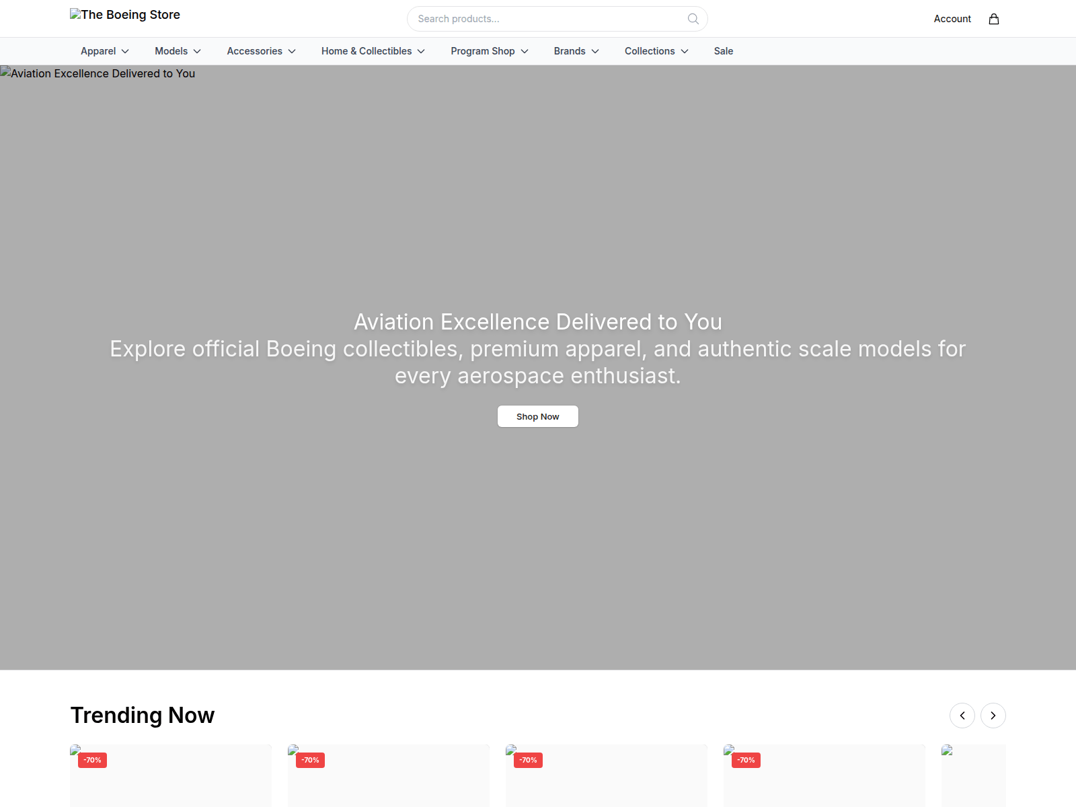Click the magnifier icon in the search bar
The width and height of the screenshot is (1076, 807).
tap(693, 19)
